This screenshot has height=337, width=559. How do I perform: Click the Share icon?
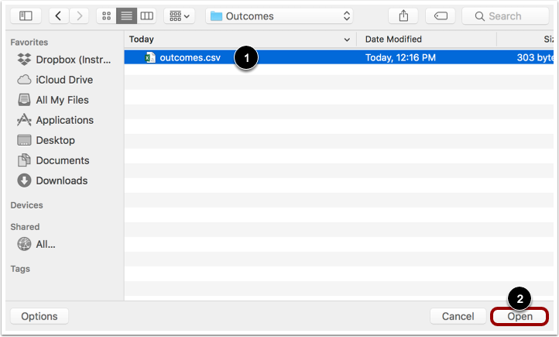[403, 15]
